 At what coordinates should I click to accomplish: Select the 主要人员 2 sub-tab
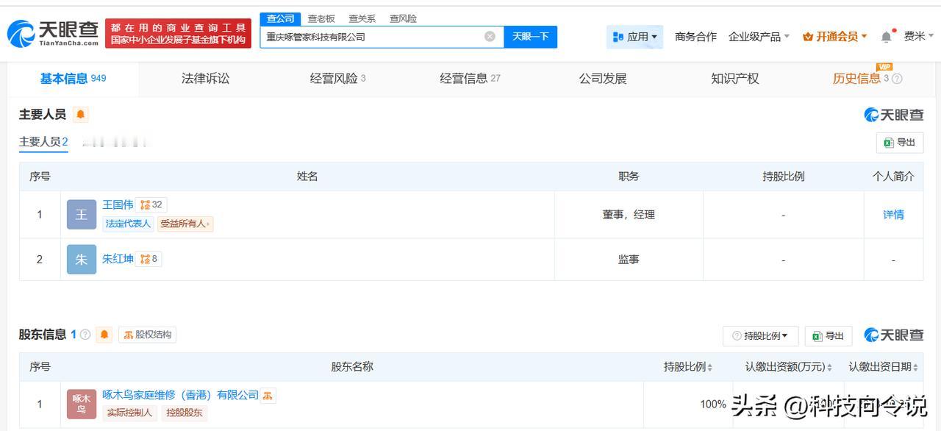pyautogui.click(x=43, y=142)
